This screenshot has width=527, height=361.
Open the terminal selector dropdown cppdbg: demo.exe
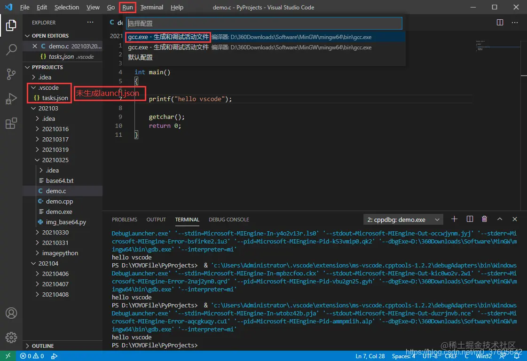(x=403, y=220)
